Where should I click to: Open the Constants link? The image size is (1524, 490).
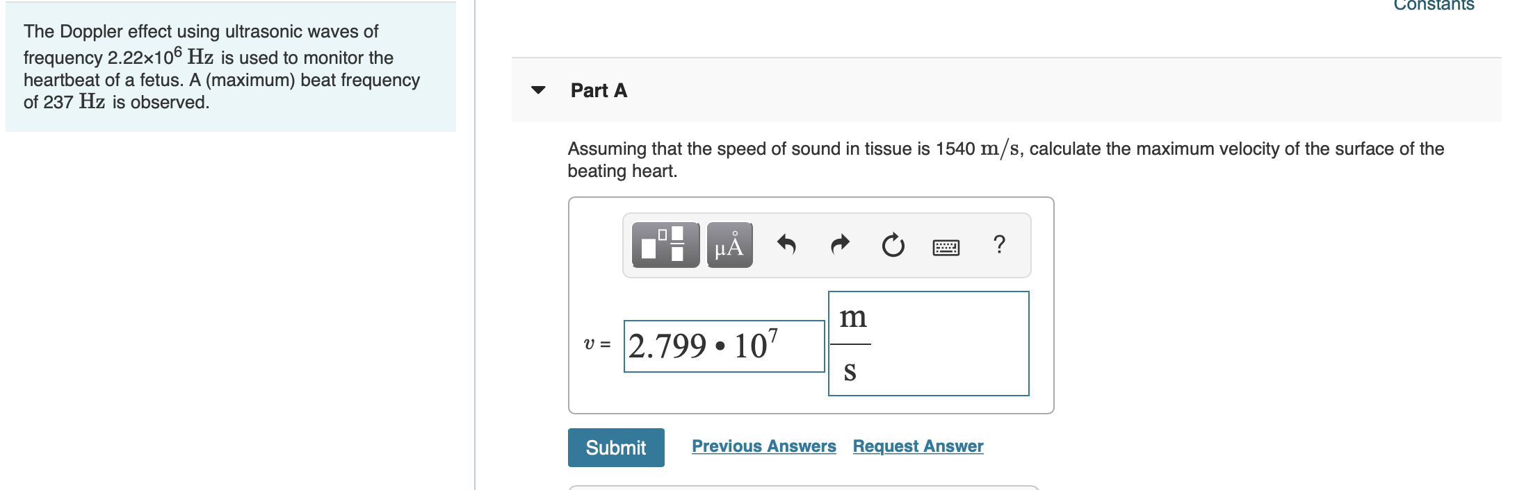tap(1434, 6)
